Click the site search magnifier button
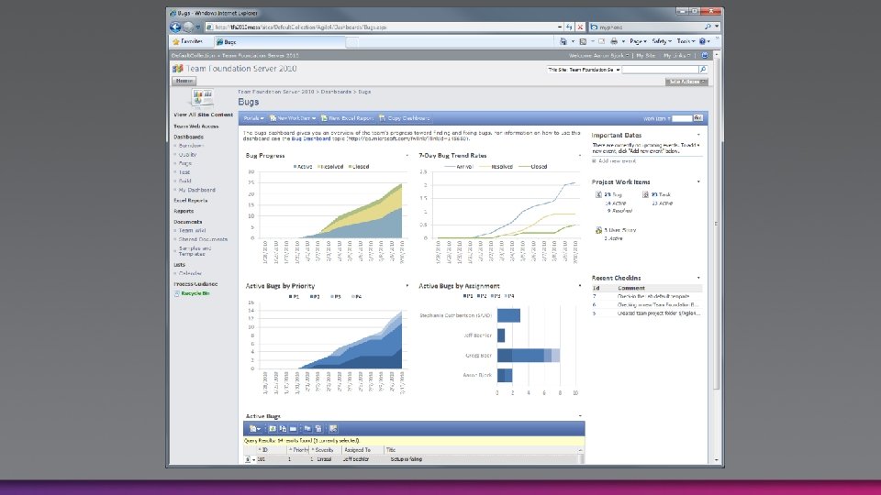 [702, 70]
